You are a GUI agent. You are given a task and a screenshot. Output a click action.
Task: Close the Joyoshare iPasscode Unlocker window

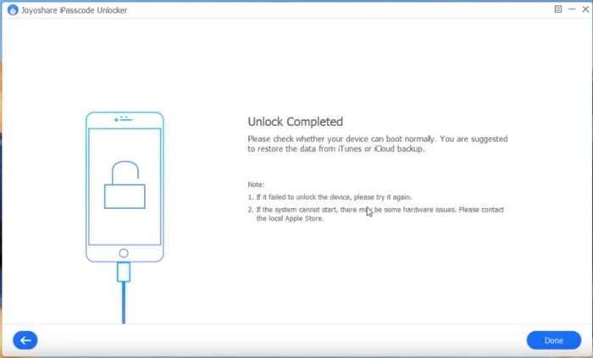(585, 9)
